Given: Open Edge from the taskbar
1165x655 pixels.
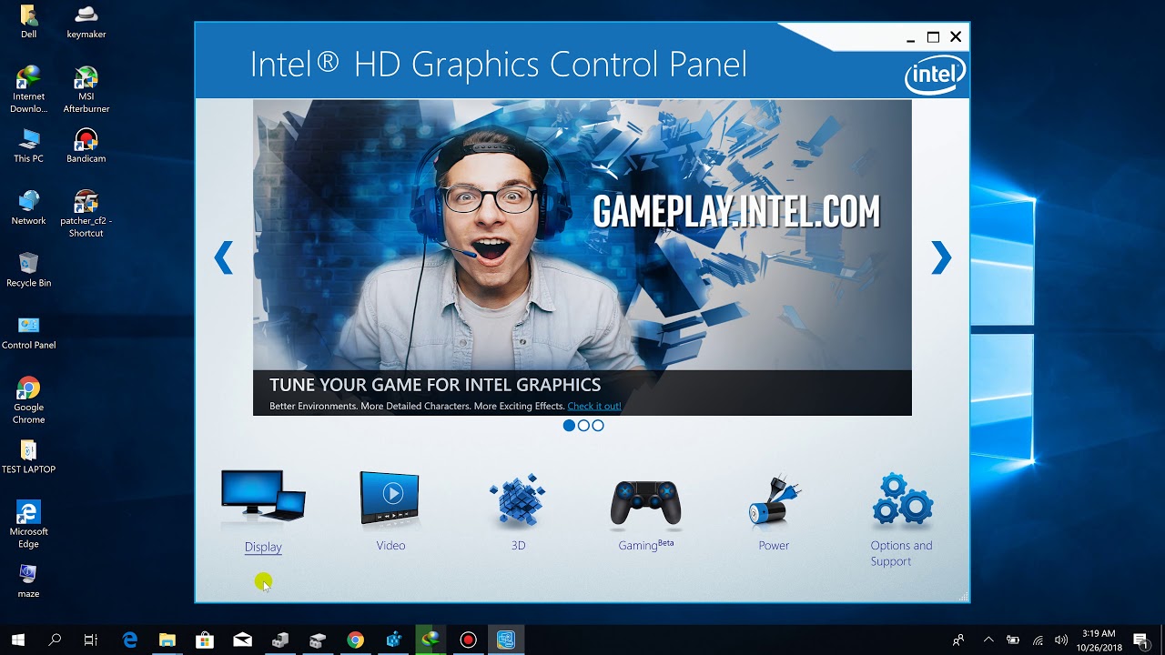Looking at the screenshot, I should [130, 640].
